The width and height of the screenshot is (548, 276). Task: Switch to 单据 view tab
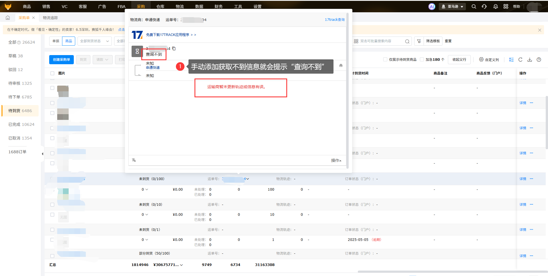pos(56,41)
